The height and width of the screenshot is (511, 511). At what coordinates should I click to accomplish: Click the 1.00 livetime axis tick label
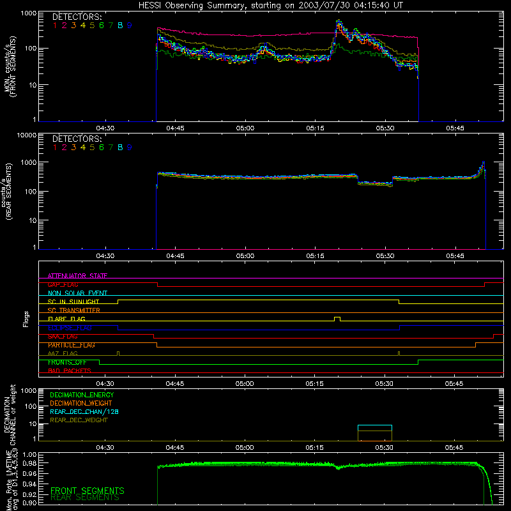pos(30,454)
